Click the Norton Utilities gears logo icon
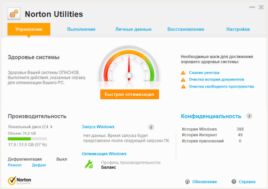The image size is (268, 189). (x=14, y=14)
